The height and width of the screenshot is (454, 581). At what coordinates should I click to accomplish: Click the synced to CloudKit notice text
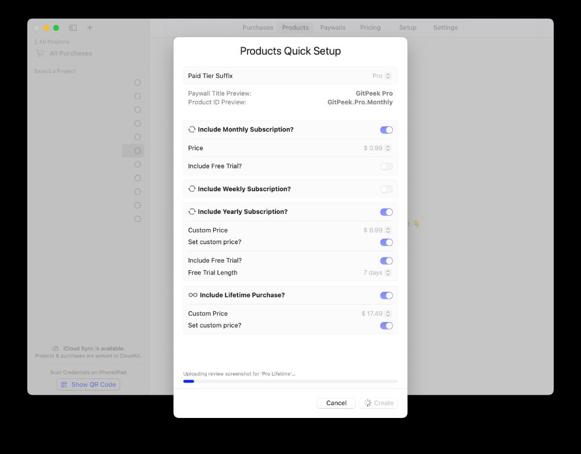(88, 356)
